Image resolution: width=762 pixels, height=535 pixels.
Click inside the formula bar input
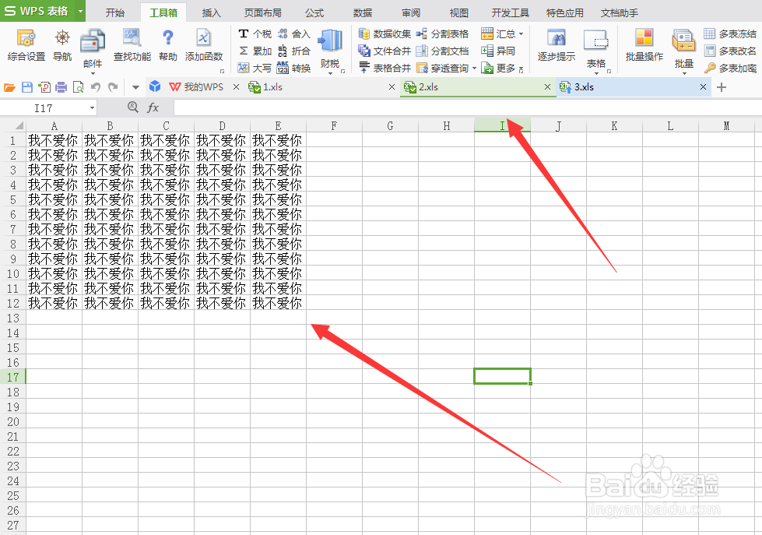coord(468,107)
